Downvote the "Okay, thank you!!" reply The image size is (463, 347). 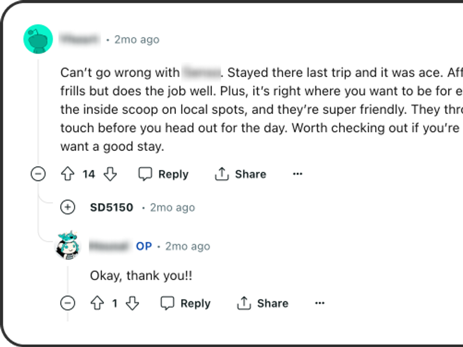[x=133, y=303]
